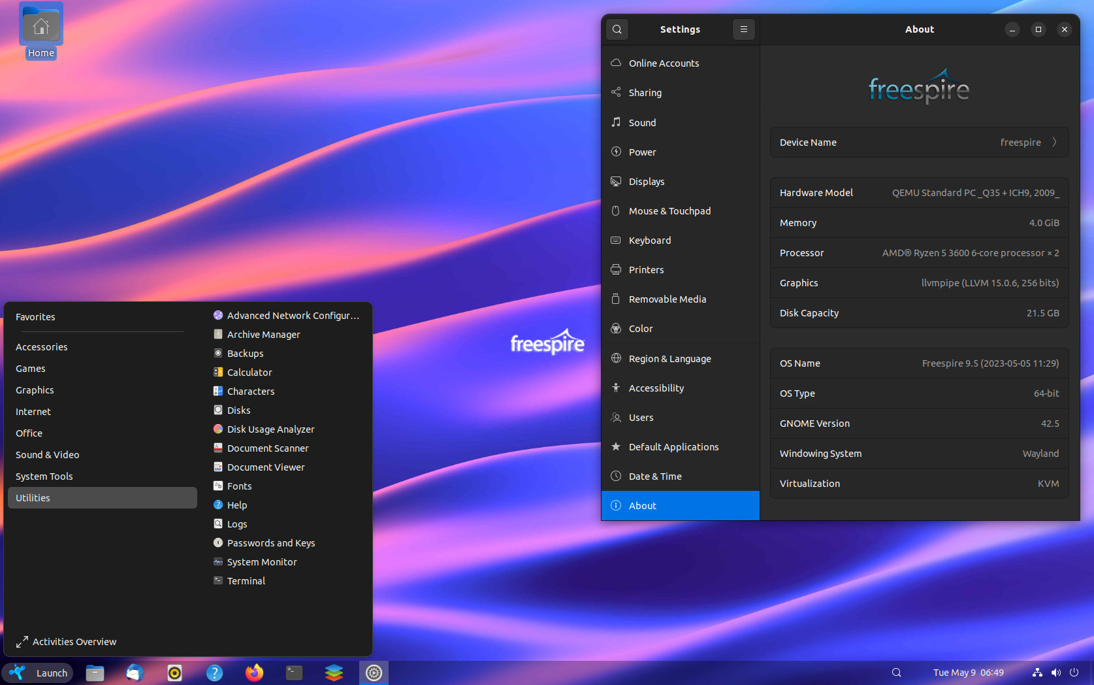Select the About item in the sidebar
This screenshot has height=685, width=1094.
point(681,505)
